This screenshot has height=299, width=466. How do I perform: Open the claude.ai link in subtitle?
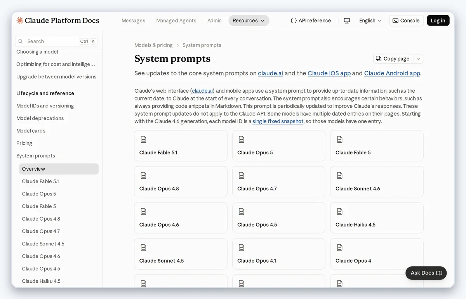271,73
